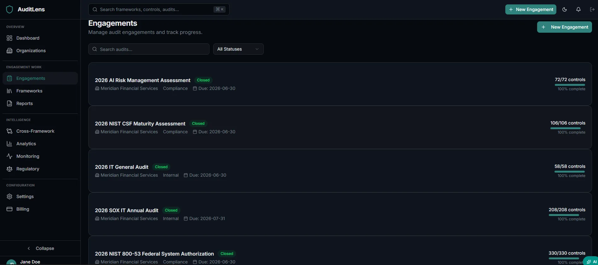Open Jane Doe user profile

[30, 262]
